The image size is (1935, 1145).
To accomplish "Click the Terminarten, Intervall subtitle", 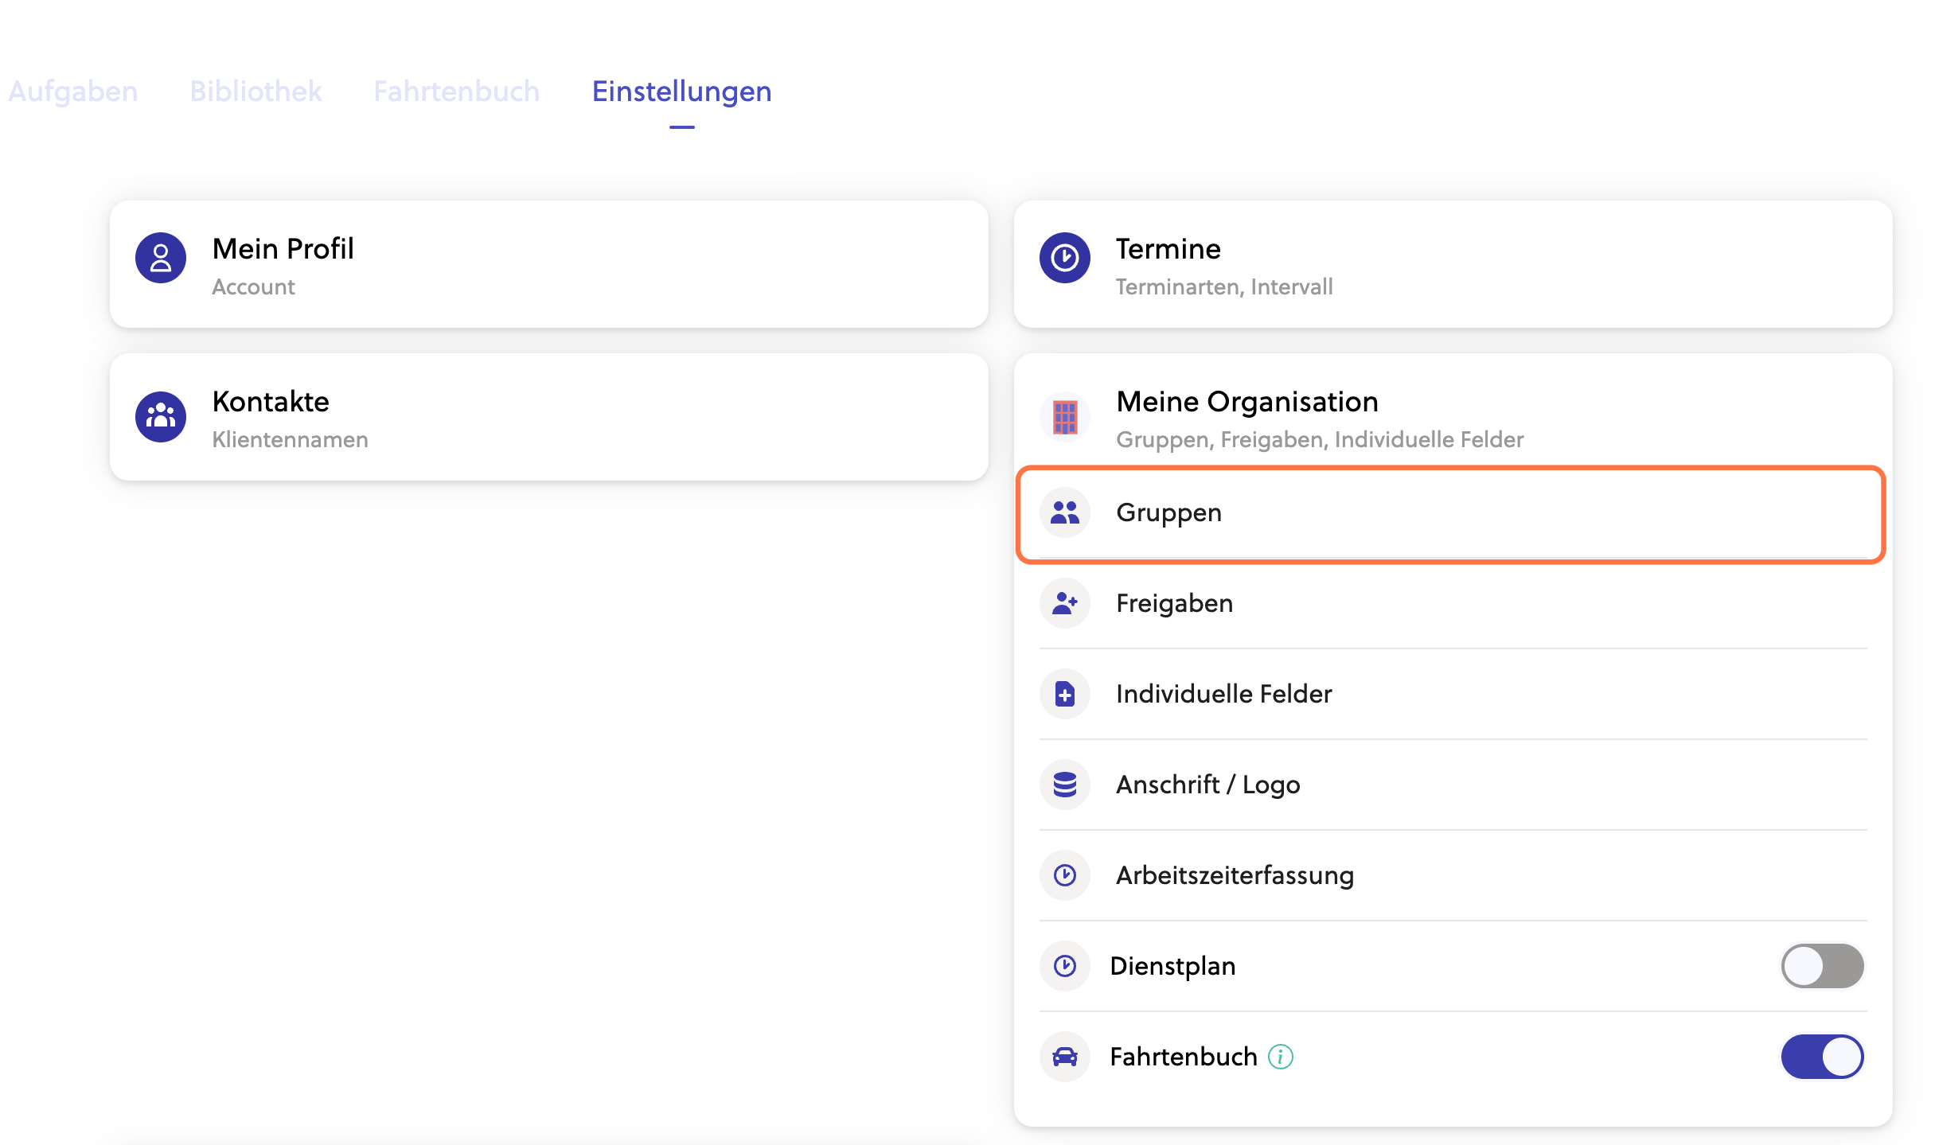I will [1224, 286].
